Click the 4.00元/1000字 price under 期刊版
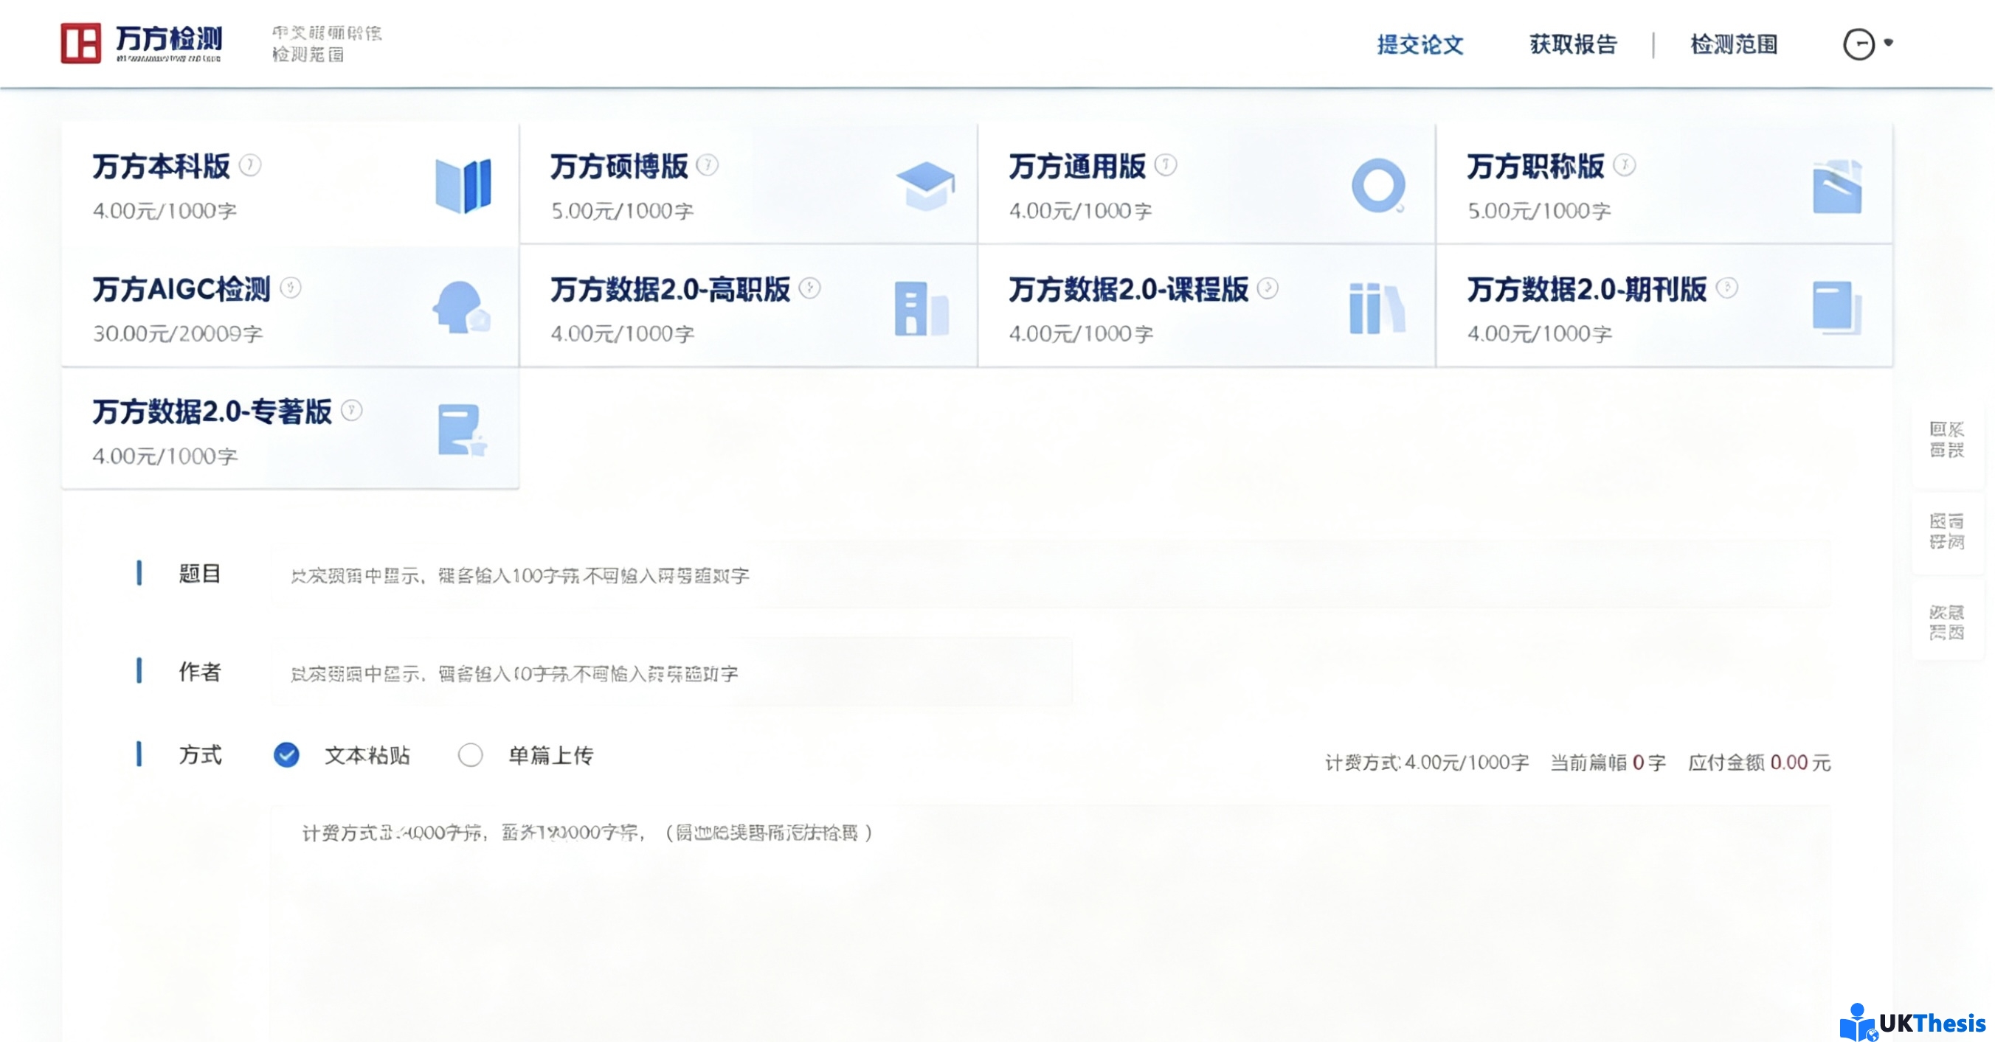1995x1042 pixels. coord(1539,333)
